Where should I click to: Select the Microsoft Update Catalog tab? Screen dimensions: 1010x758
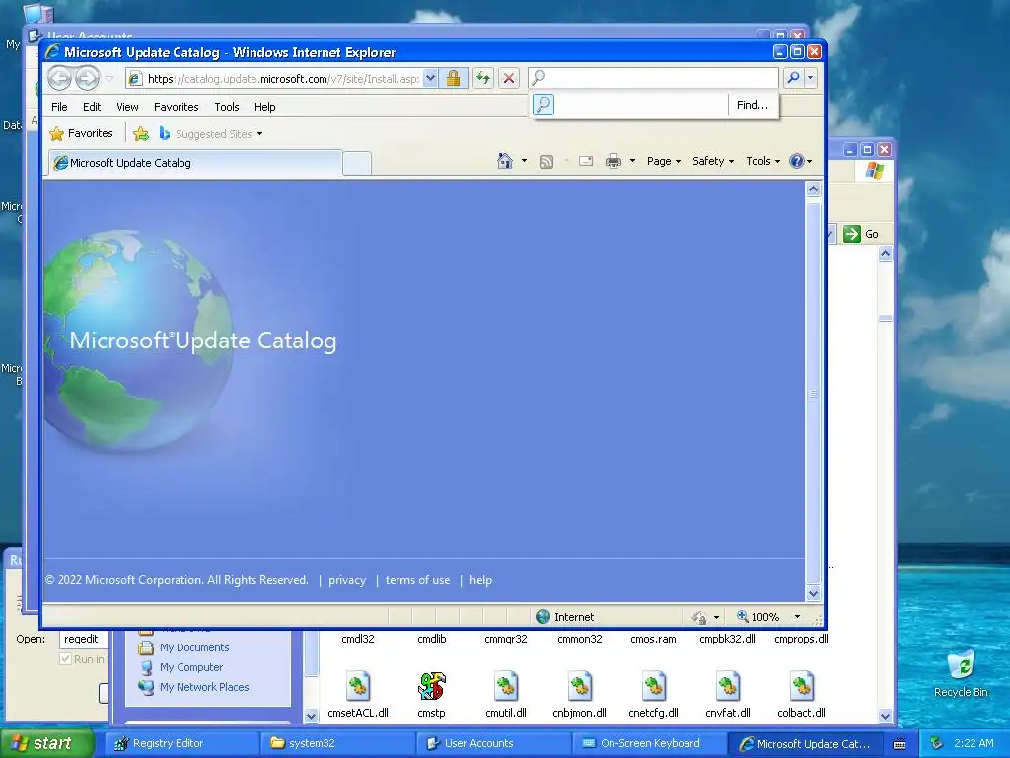(195, 163)
